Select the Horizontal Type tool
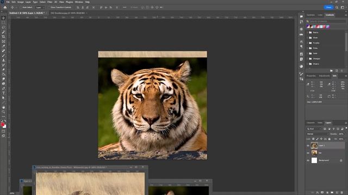Image resolution: width=348 pixels, height=195 pixels. pyautogui.click(x=3, y=93)
